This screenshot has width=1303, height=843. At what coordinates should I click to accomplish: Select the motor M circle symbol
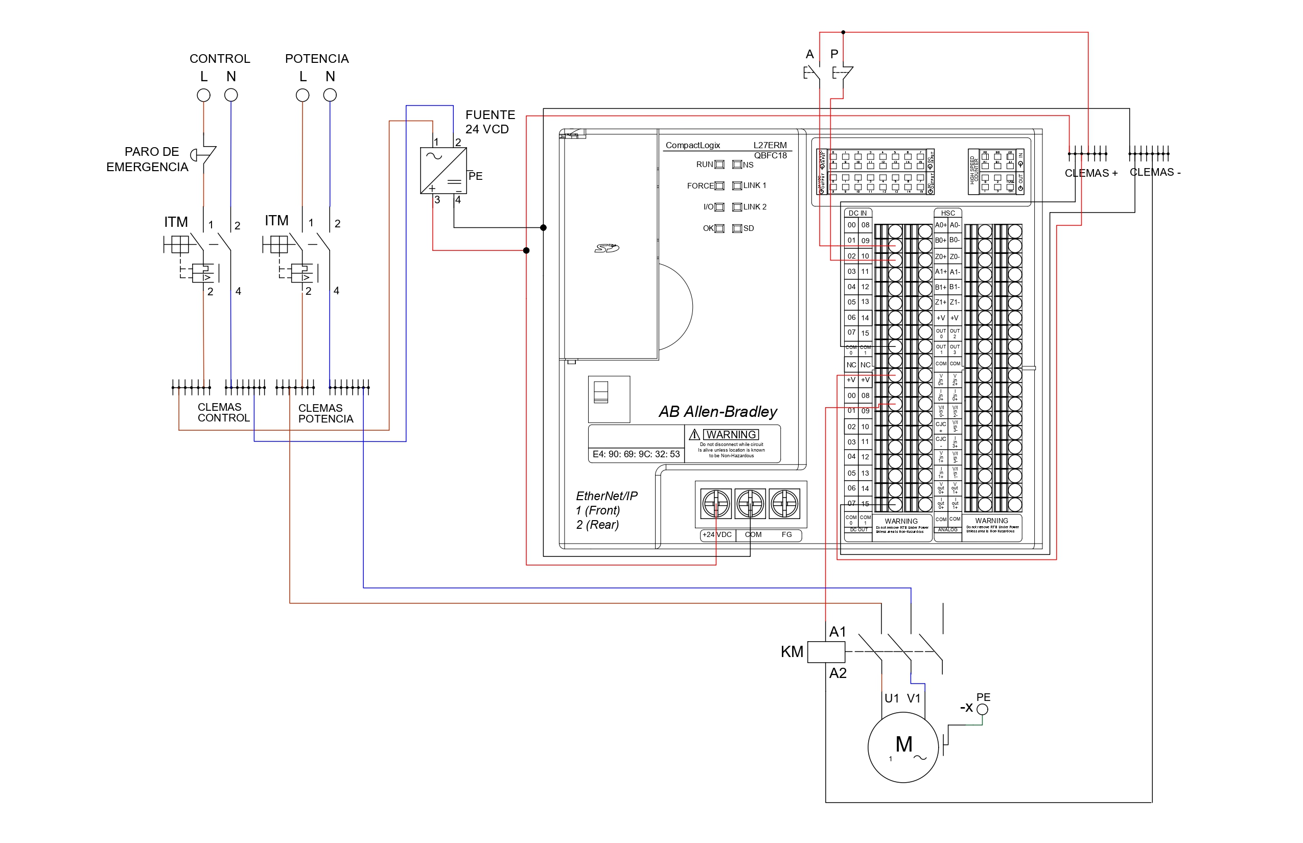[x=903, y=747]
